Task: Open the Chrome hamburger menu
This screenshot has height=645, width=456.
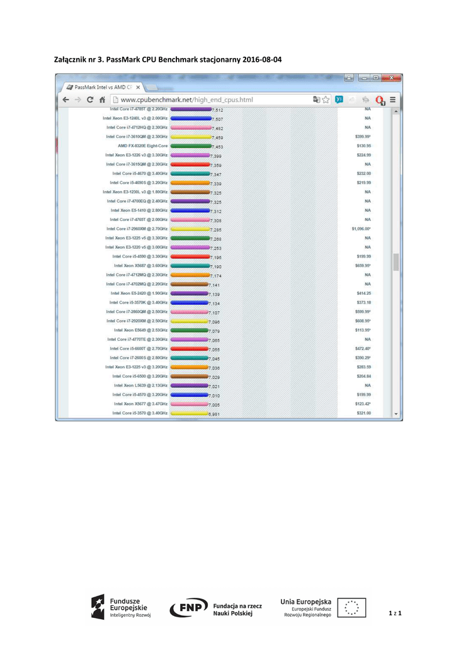Action: click(x=393, y=100)
